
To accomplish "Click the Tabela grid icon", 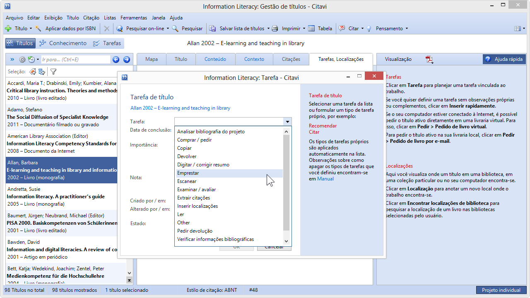I will (x=311, y=29).
